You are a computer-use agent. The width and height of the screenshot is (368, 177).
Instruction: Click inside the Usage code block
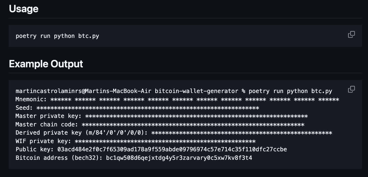click(57, 36)
